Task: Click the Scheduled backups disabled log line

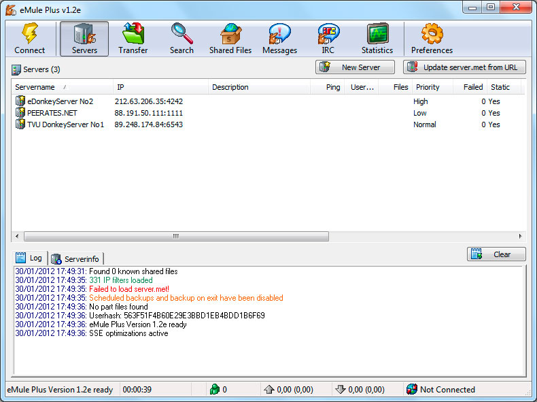Action: click(150, 298)
